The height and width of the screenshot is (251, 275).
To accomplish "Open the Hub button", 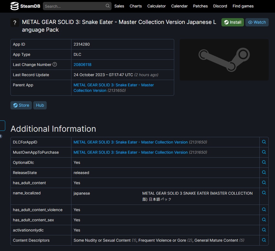I will pos(40,105).
